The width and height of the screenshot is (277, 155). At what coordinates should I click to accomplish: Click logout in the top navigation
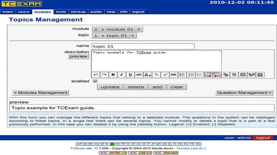click(x=138, y=12)
